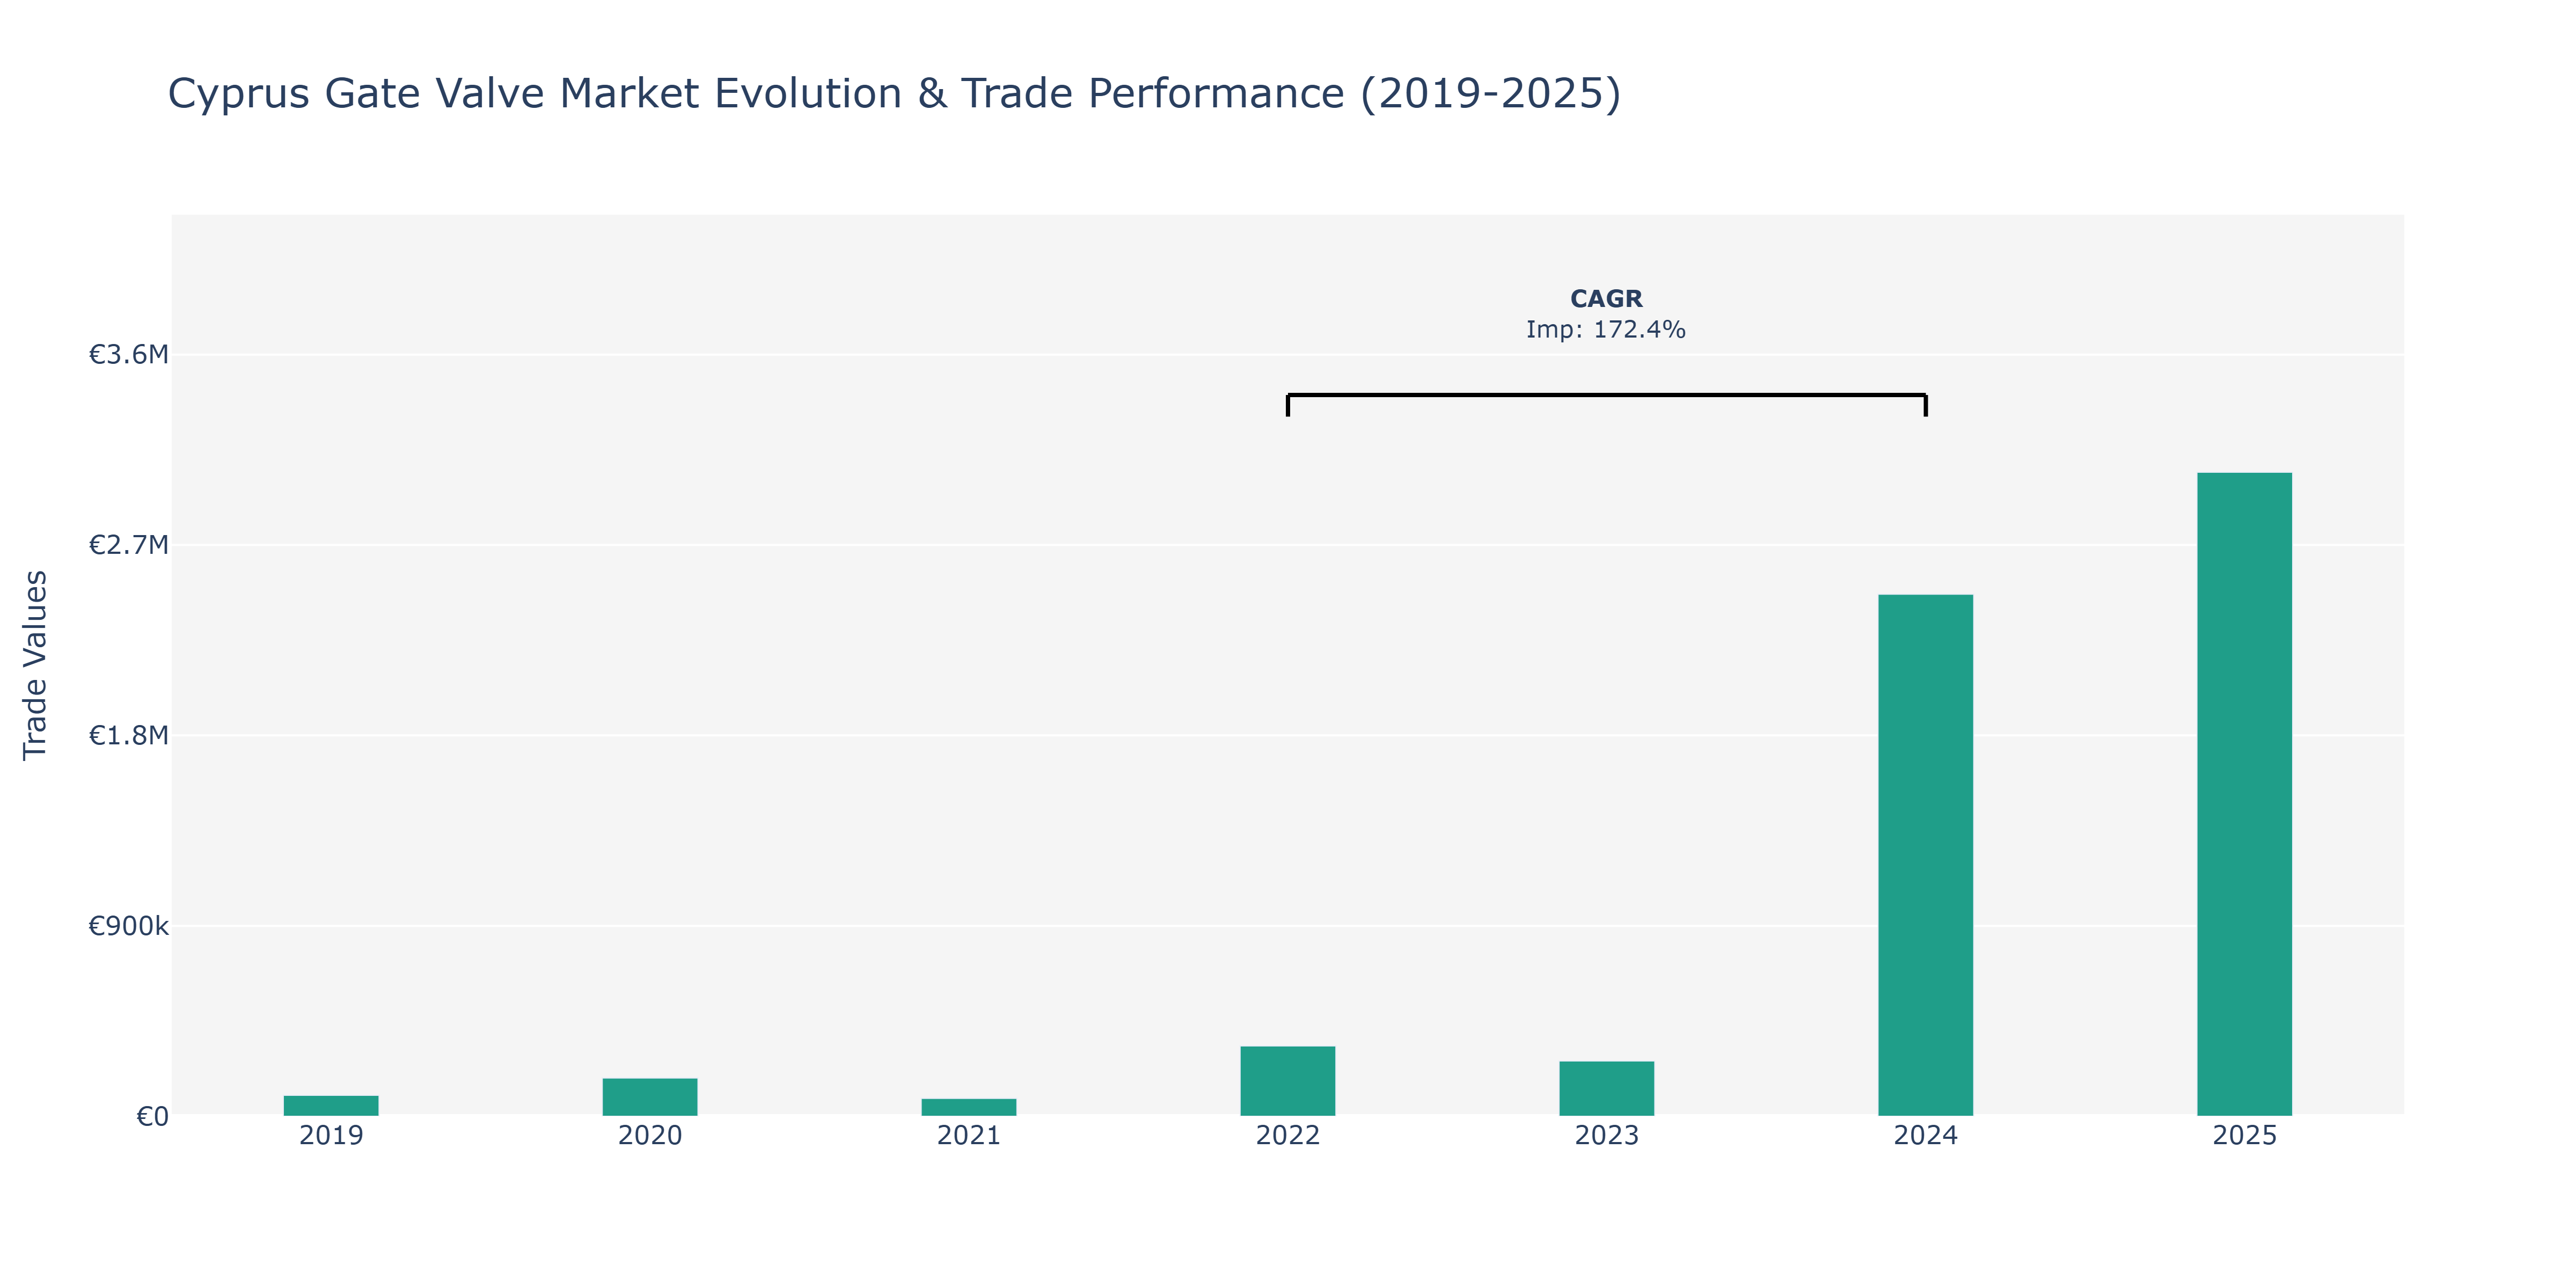Click the 2019 trade value bar
The image size is (2576, 1288).
tap(331, 1105)
